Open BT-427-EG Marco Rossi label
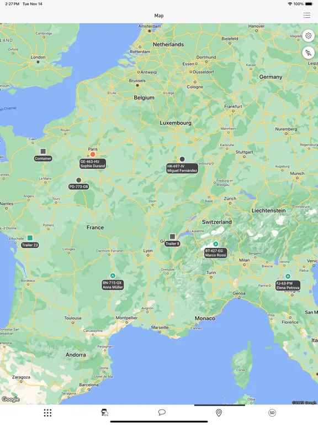Image resolution: width=318 pixels, height=425 pixels. point(215,253)
